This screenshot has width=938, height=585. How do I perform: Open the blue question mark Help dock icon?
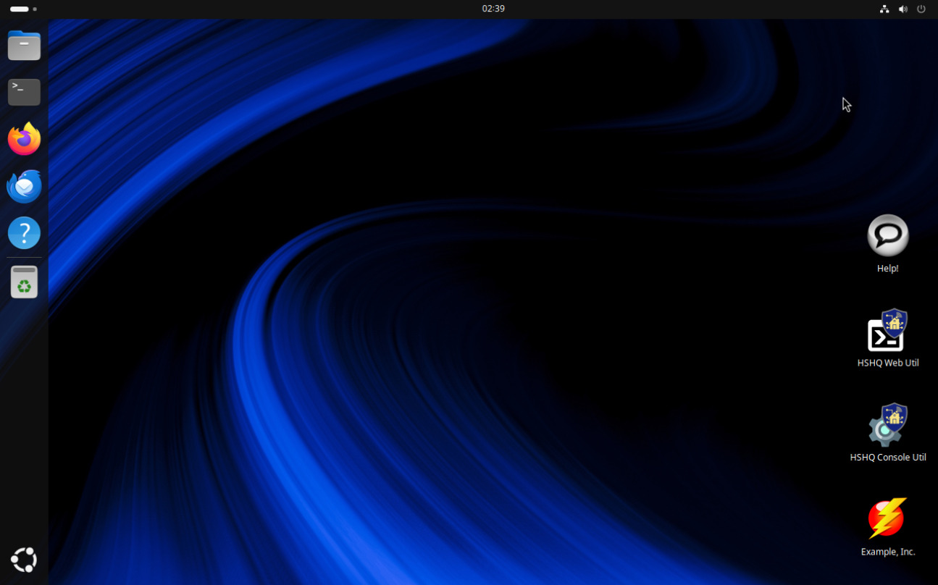point(24,233)
